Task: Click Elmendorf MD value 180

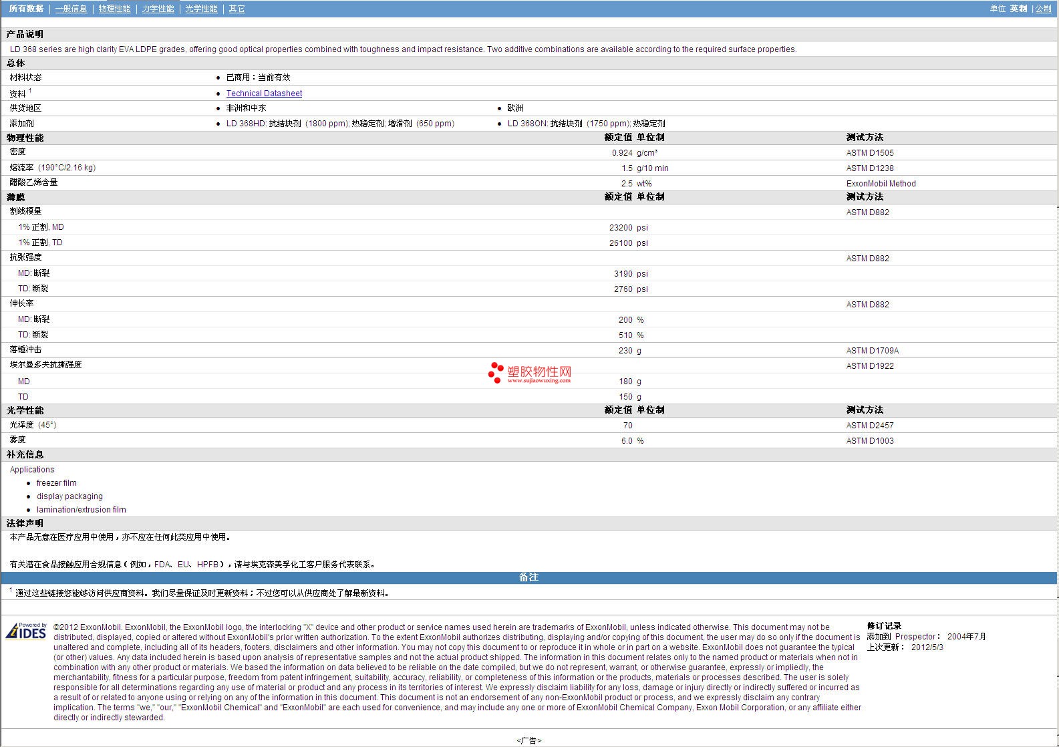Action: (x=625, y=382)
